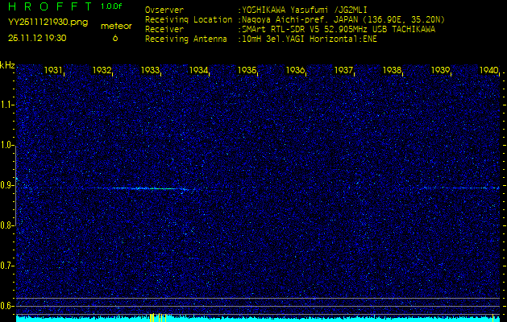
Task: Click the meteor count value 6
Action: pyautogui.click(x=115, y=38)
